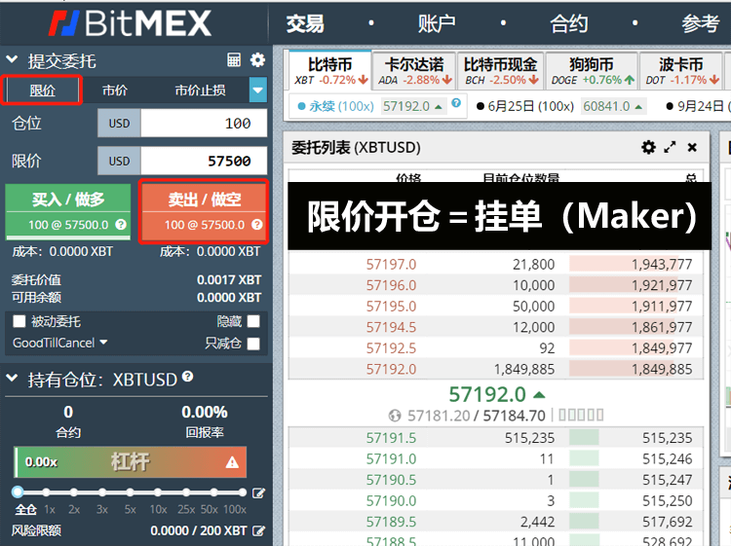Screen dimensions: 731x546
Task: Open order panel settings gear
Action: (257, 60)
